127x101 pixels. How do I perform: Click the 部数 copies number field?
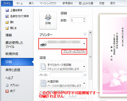(x=76, y=20)
